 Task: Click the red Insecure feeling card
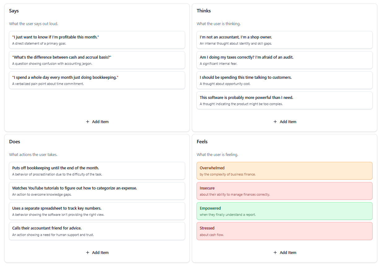point(284,191)
